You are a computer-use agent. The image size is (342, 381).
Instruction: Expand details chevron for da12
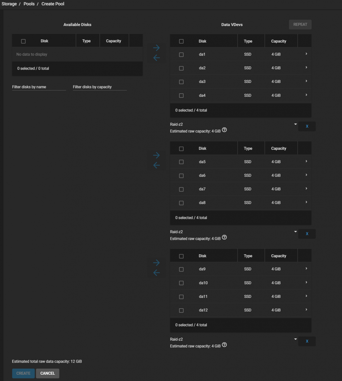point(306,310)
